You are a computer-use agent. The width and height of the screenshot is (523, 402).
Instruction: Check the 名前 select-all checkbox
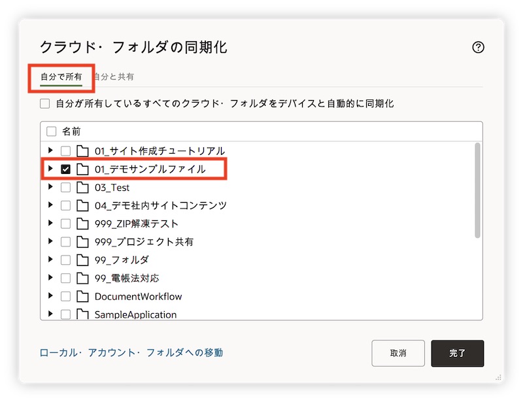click(x=52, y=131)
